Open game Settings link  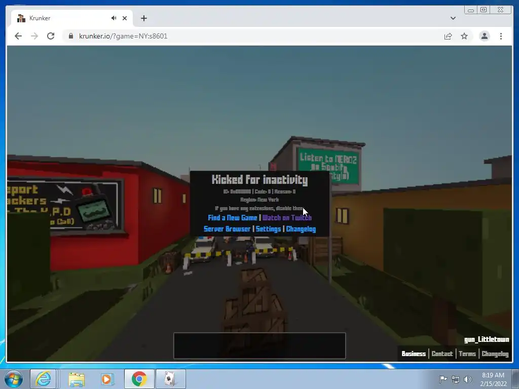(268, 229)
